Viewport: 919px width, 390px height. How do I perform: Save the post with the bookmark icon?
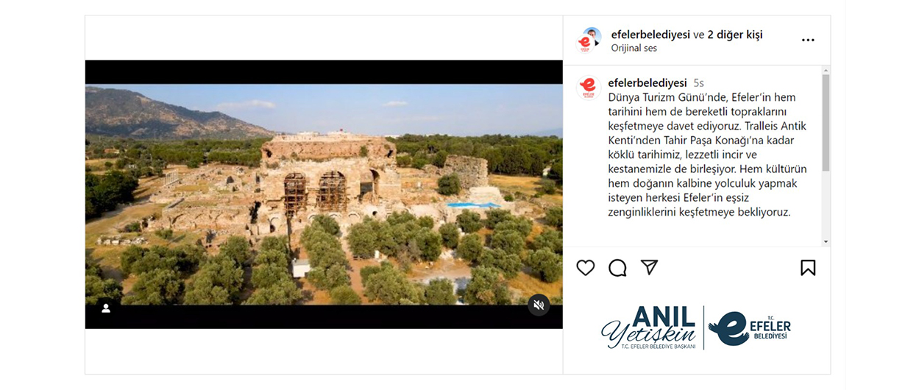(808, 268)
